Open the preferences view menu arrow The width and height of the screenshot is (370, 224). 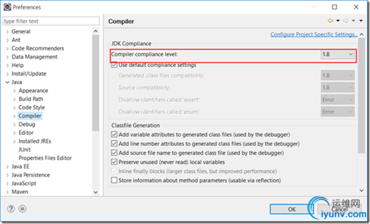[361, 21]
